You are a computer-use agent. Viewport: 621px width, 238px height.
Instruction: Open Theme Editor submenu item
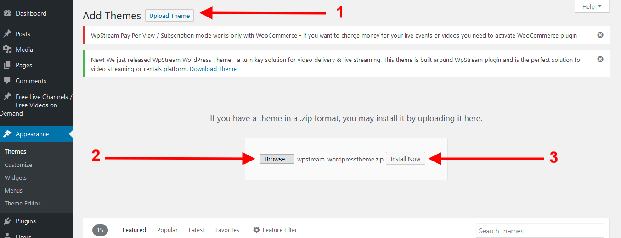point(23,203)
